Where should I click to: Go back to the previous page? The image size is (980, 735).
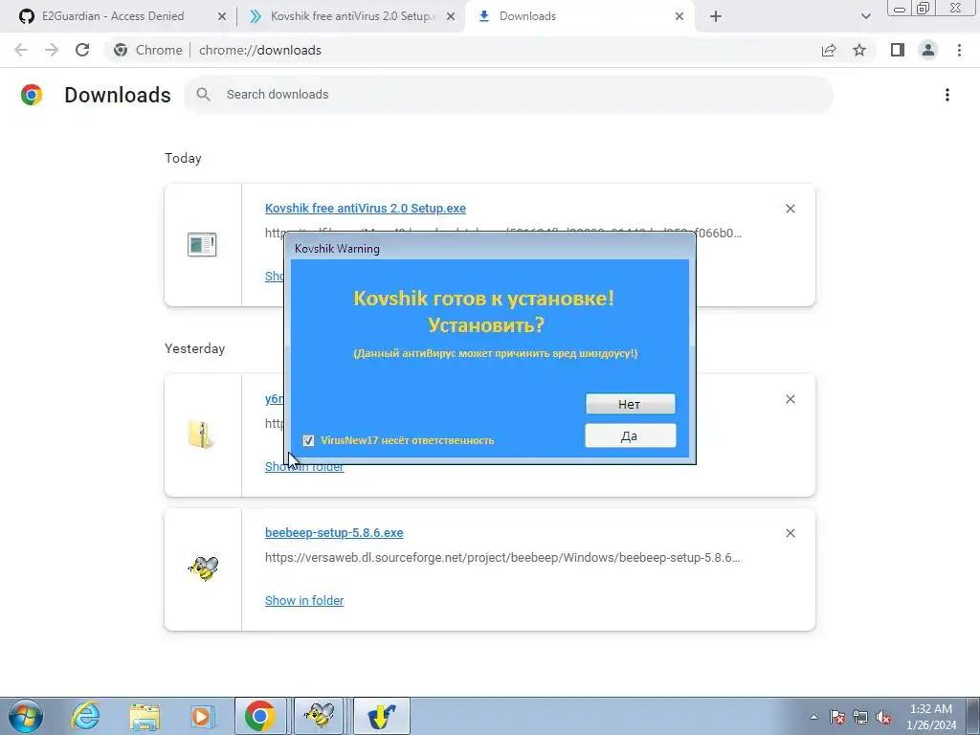point(21,50)
